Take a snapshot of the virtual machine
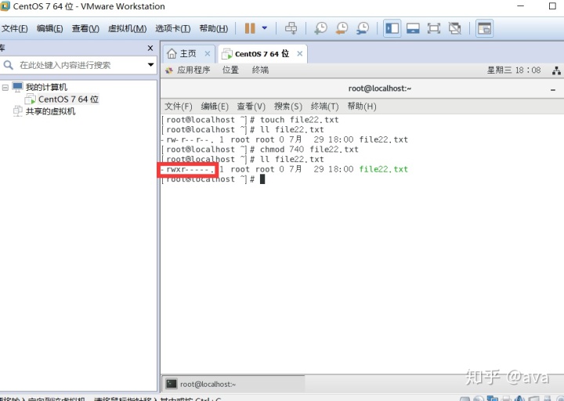 [x=320, y=28]
